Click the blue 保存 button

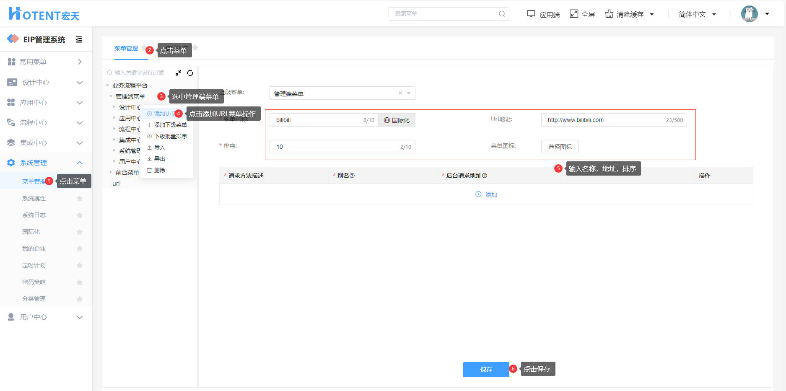tap(486, 369)
